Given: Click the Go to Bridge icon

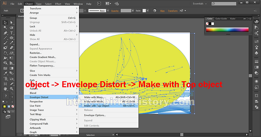Looking at the screenshot, I should (x=99, y=4).
